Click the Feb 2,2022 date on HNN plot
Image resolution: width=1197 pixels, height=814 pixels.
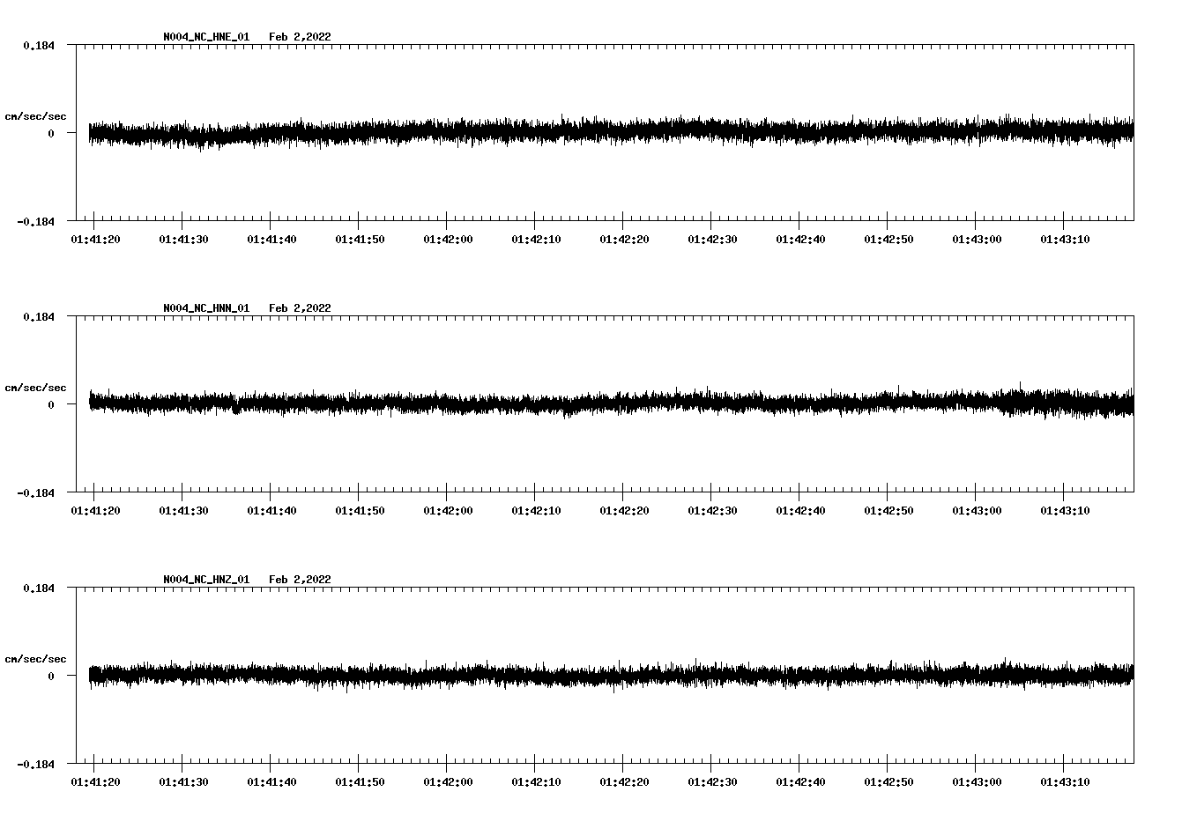coord(300,308)
